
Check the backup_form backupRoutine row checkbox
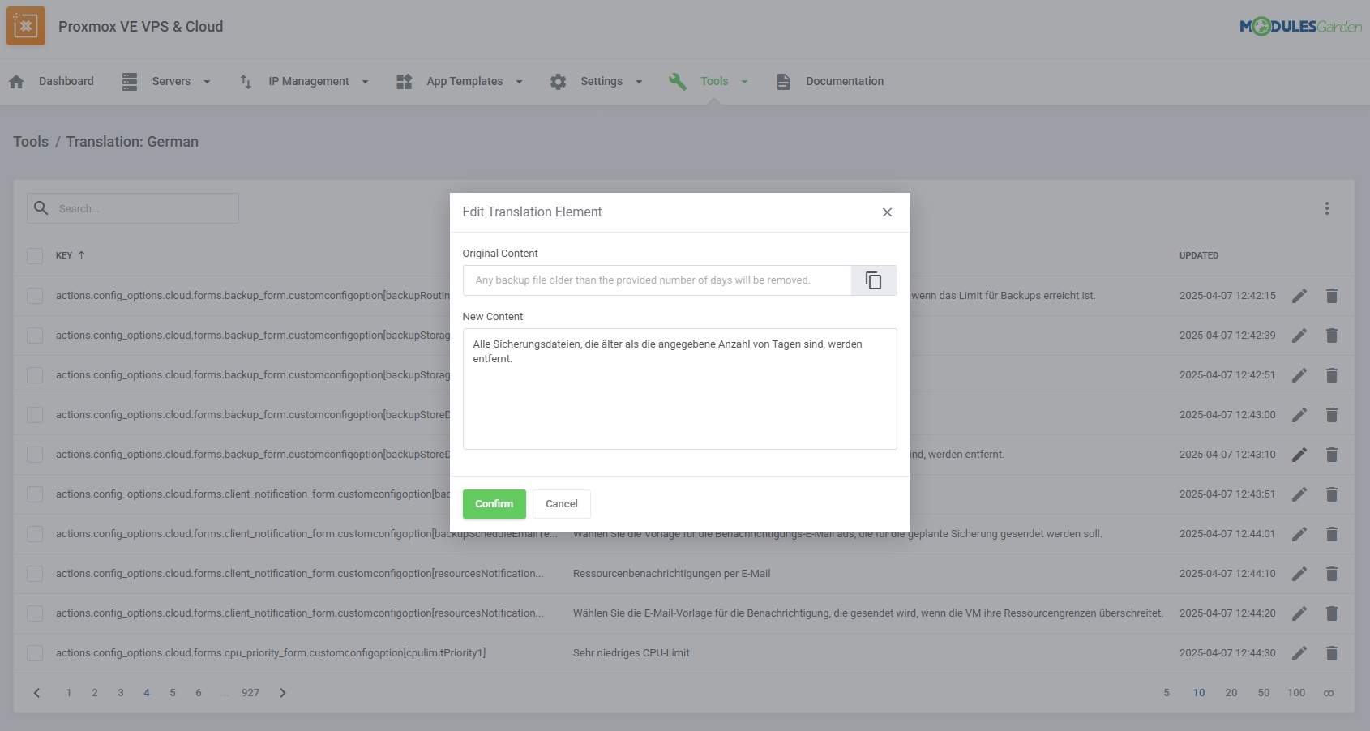coord(35,295)
